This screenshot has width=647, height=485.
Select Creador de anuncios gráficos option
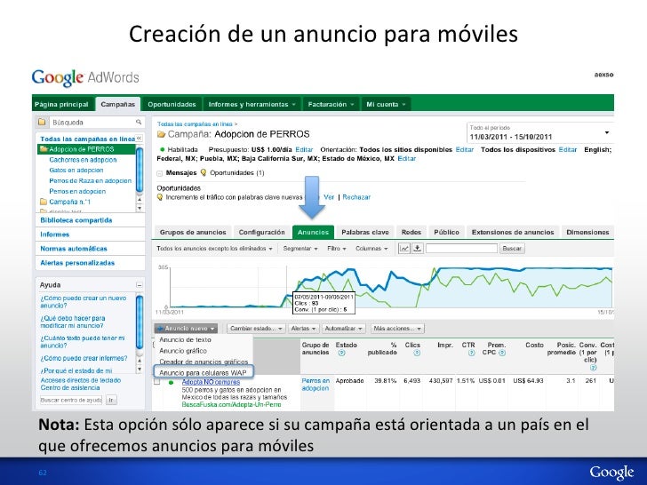[204, 362]
